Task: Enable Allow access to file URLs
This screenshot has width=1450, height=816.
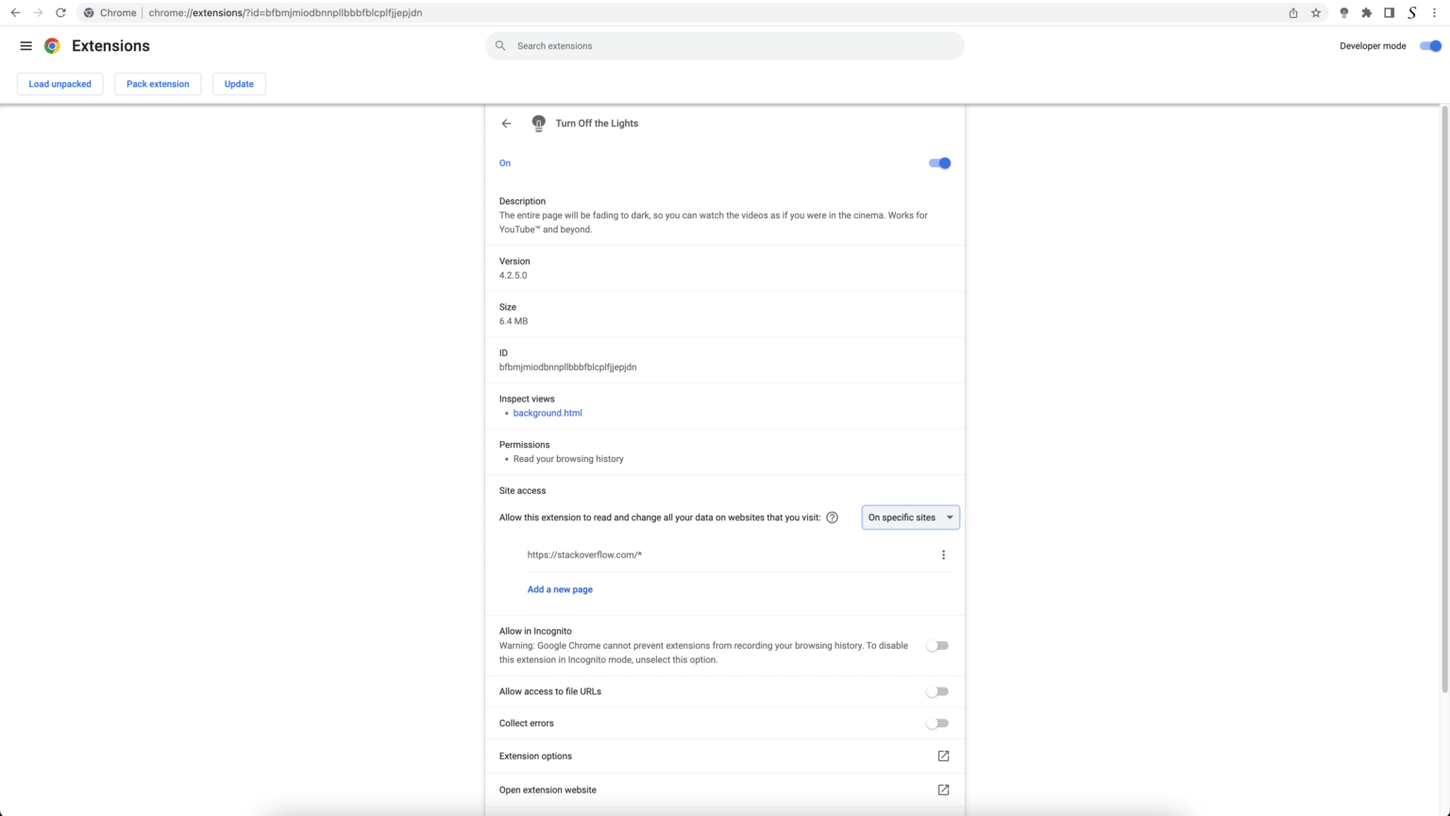Action: [936, 690]
